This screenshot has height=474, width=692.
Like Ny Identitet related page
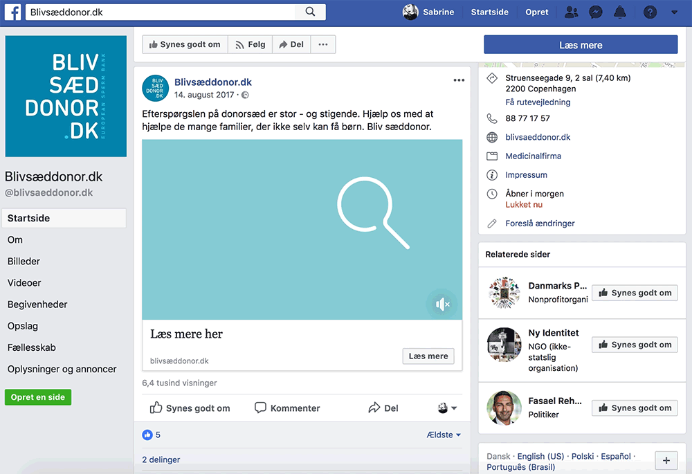(x=635, y=345)
